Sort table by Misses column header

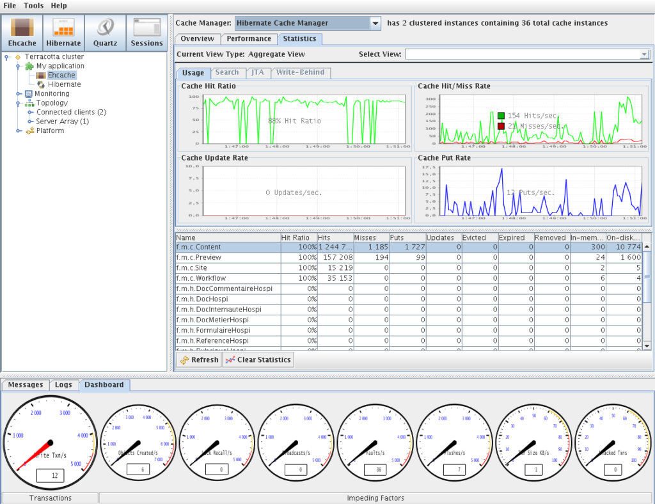[372, 237]
